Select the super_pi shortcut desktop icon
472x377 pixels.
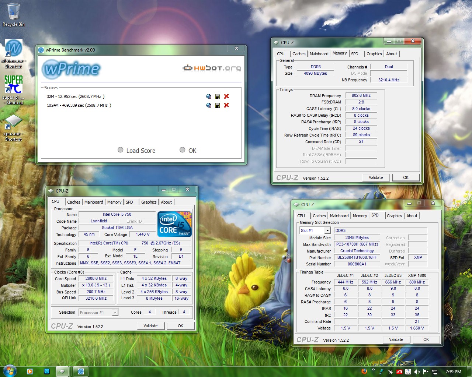tap(14, 90)
